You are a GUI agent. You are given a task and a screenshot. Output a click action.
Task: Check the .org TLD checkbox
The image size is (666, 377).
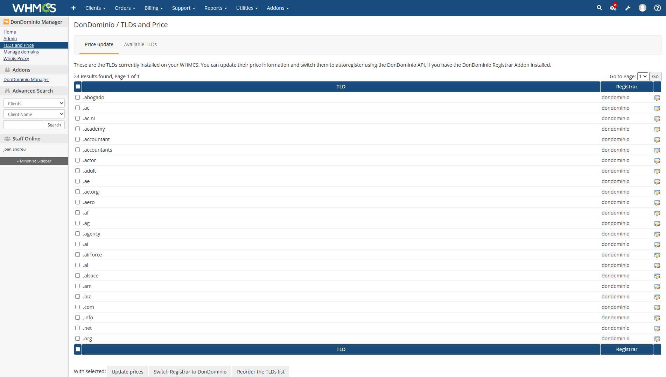coord(77,338)
